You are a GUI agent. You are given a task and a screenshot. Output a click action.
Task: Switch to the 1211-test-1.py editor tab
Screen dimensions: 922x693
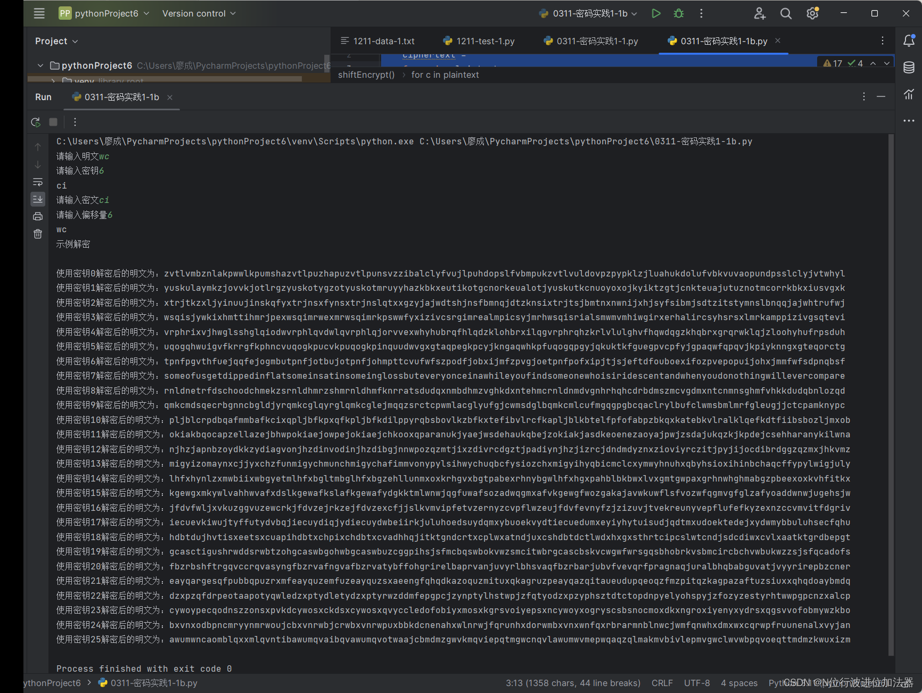479,41
